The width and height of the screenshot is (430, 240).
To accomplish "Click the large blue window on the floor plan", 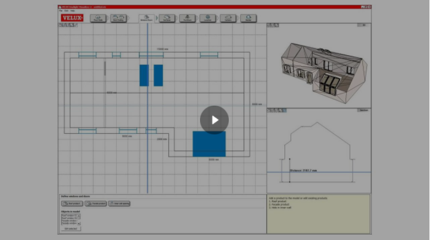I will [x=208, y=144].
